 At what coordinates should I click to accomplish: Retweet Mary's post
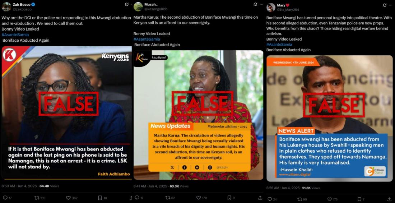coord(299,199)
